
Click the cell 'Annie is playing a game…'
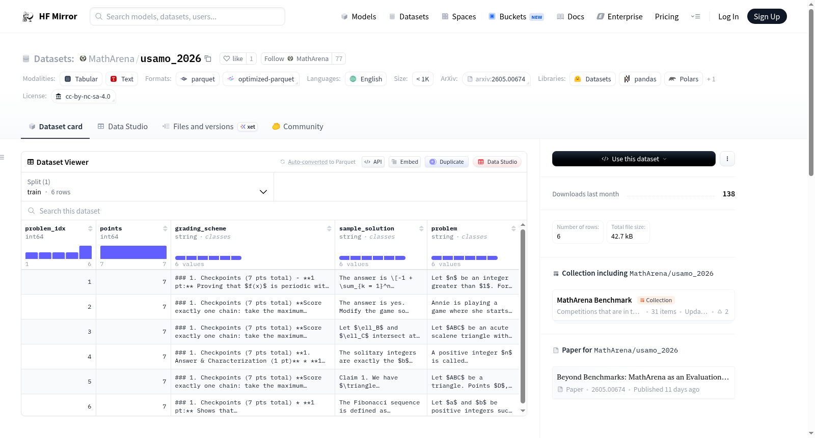coord(473,307)
